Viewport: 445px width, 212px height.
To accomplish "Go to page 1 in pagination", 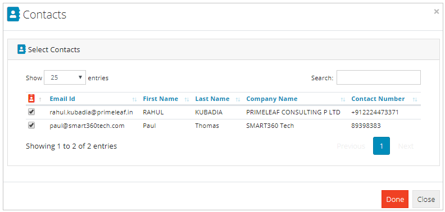I will [382, 146].
